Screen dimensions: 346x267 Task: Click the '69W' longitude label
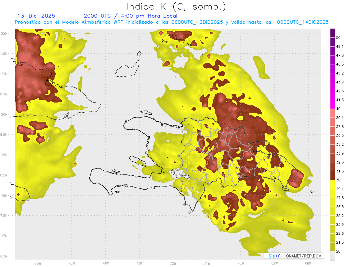274,263
